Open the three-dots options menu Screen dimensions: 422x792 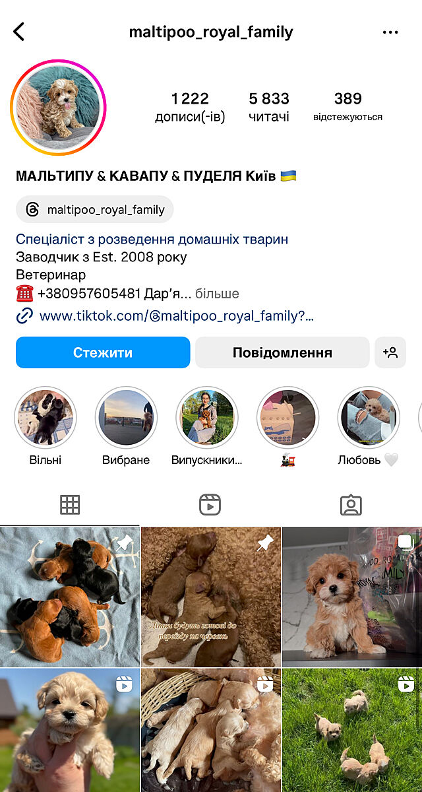[390, 32]
